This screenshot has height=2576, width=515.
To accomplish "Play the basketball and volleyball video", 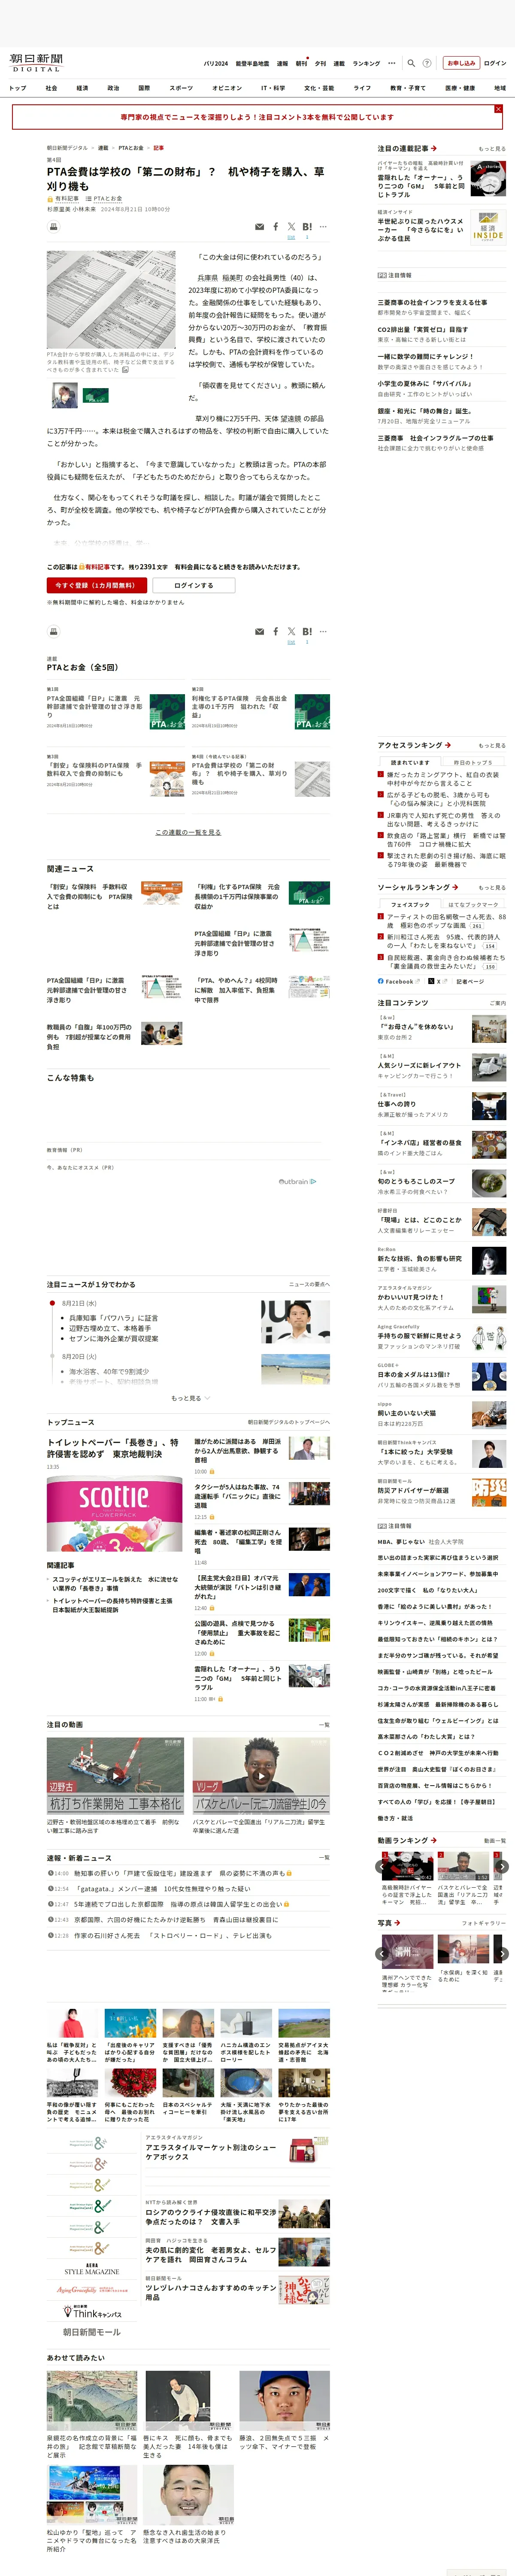I will click(261, 1777).
